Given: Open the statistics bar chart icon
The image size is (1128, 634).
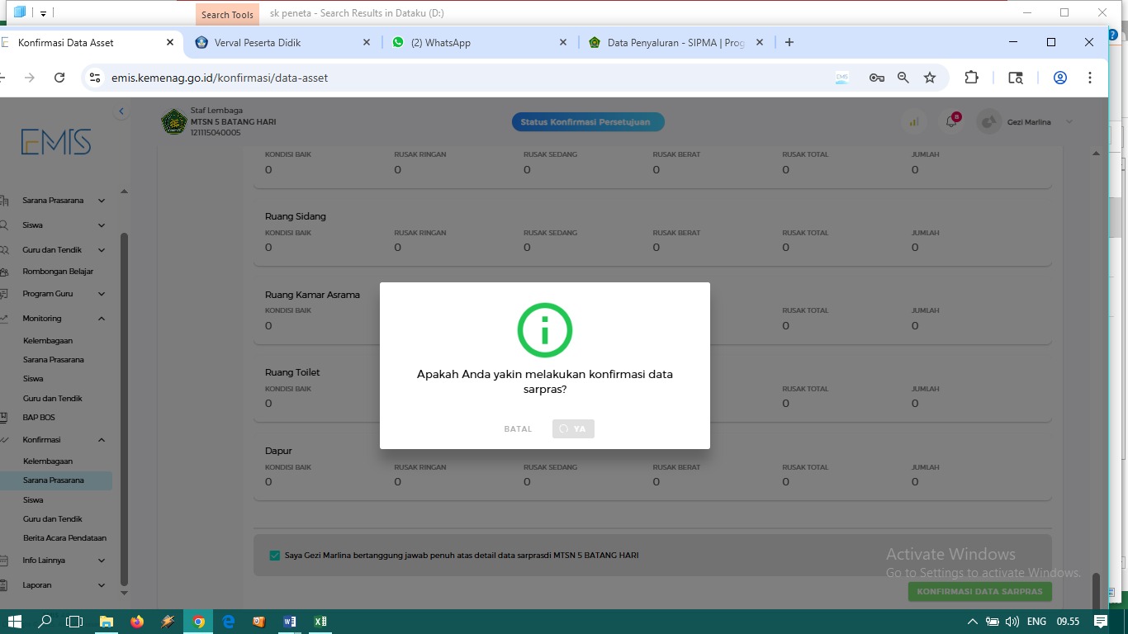Looking at the screenshot, I should click(913, 122).
